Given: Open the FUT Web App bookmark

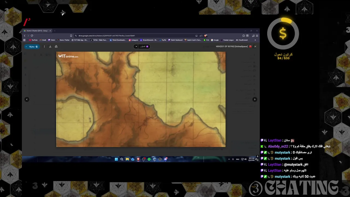Looking at the screenshot, I should 80,40.
